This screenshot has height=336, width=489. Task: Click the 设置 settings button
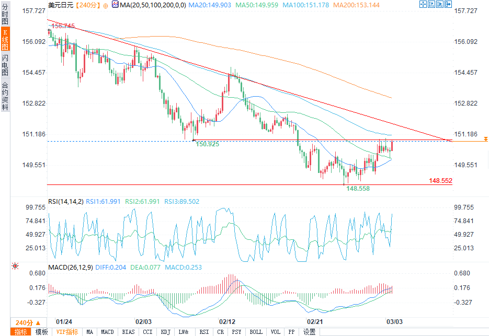click(x=309, y=332)
